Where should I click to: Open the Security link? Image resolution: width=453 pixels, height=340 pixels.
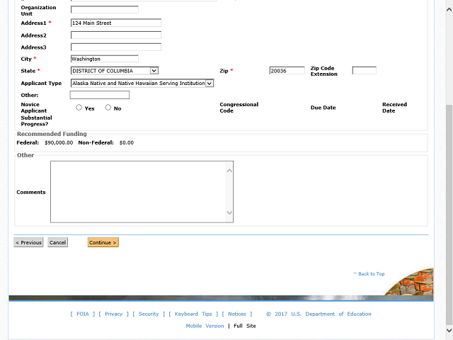coord(149,314)
